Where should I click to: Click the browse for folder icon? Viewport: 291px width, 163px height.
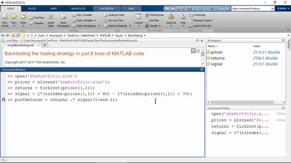(18, 35)
